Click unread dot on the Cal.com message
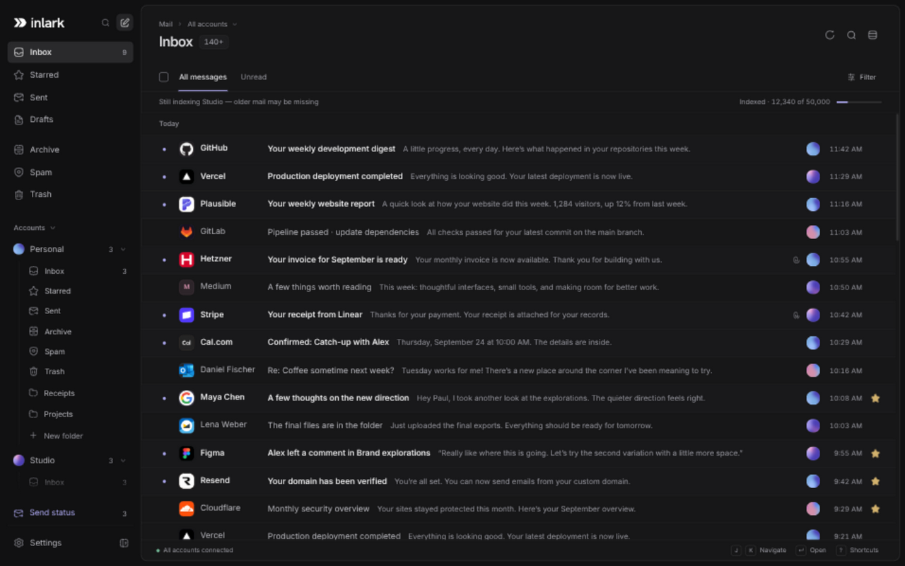 (x=165, y=342)
